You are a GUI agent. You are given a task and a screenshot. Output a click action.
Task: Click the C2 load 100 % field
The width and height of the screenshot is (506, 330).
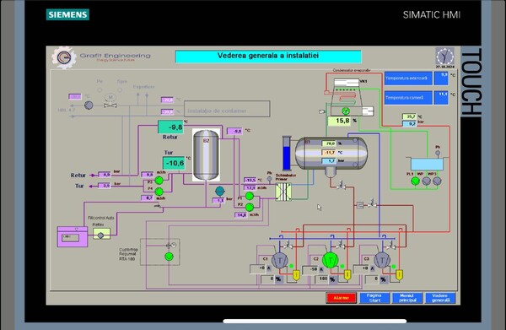(322, 279)
